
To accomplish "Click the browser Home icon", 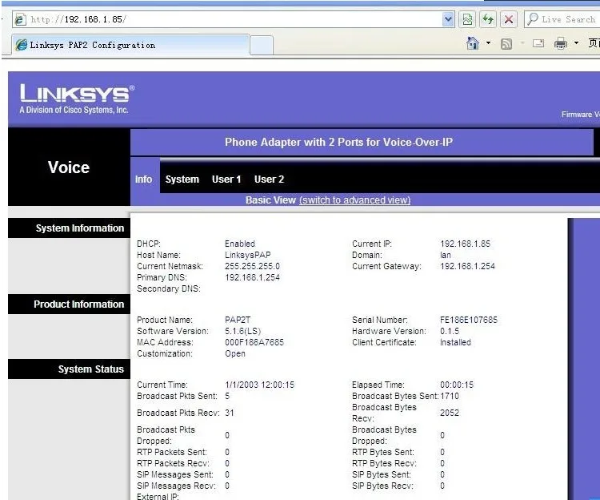I will (473, 43).
